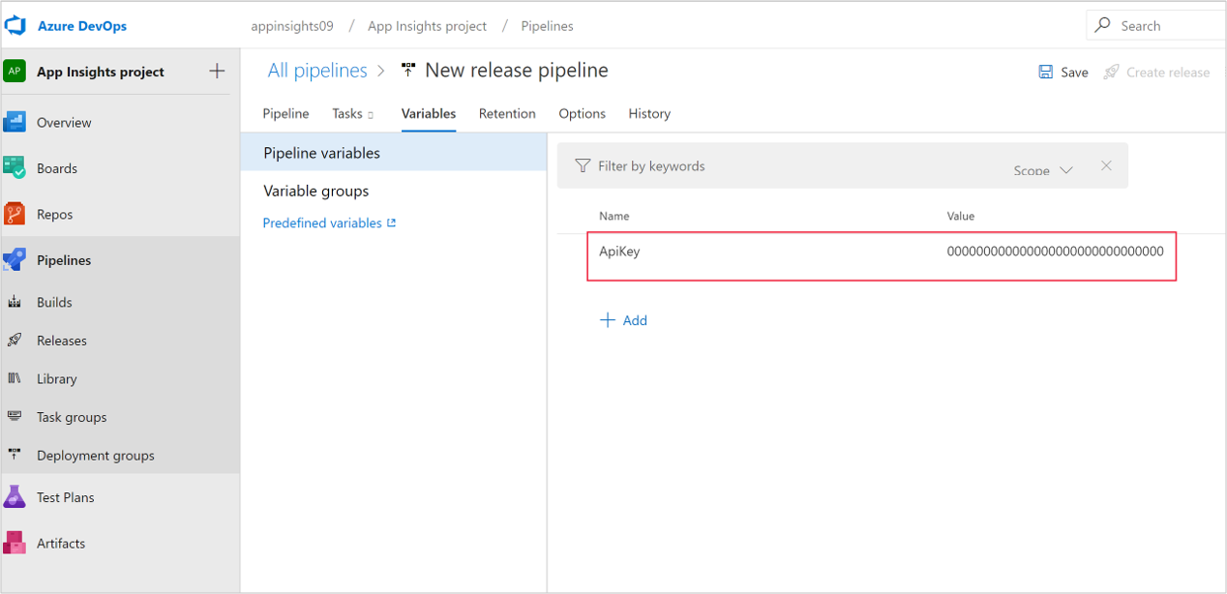
Task: Click the filter funnel icon
Action: [x=583, y=166]
